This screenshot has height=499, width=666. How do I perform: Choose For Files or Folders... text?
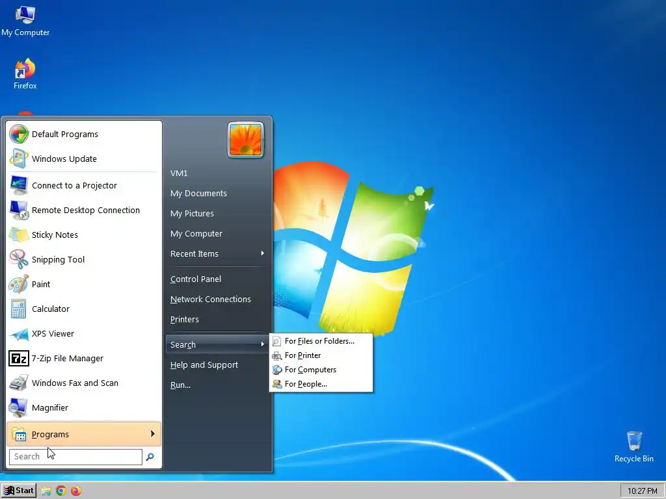pyautogui.click(x=319, y=341)
